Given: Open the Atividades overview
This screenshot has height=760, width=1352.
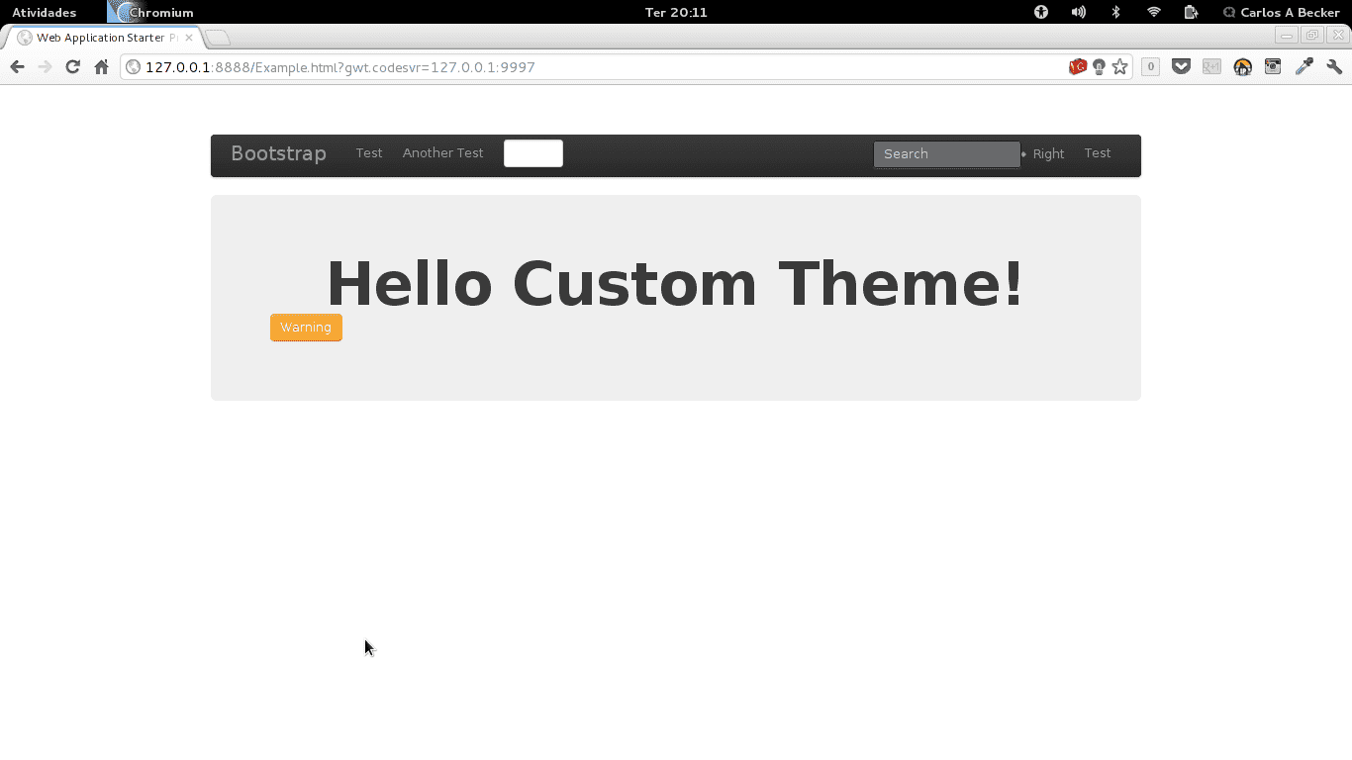Looking at the screenshot, I should click(44, 13).
